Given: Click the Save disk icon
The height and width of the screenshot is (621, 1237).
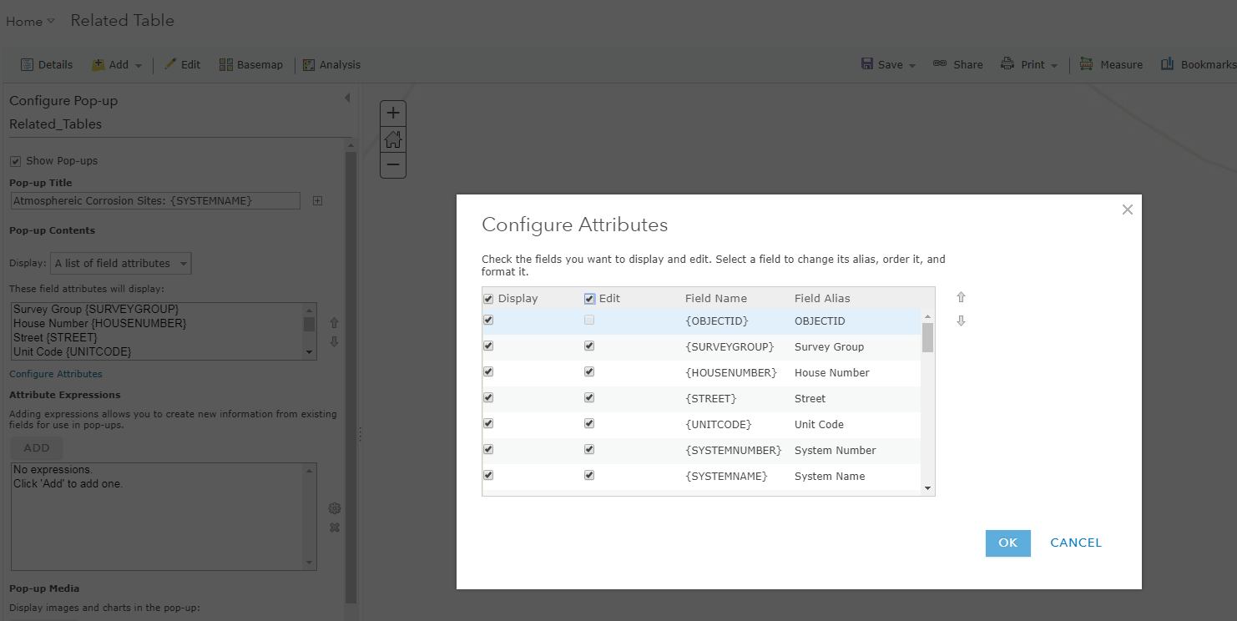Looking at the screenshot, I should pos(867,64).
